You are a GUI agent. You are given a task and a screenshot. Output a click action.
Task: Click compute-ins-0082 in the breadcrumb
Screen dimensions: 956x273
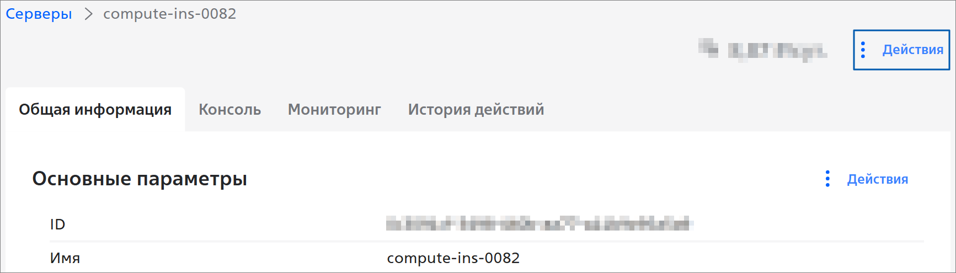169,14
